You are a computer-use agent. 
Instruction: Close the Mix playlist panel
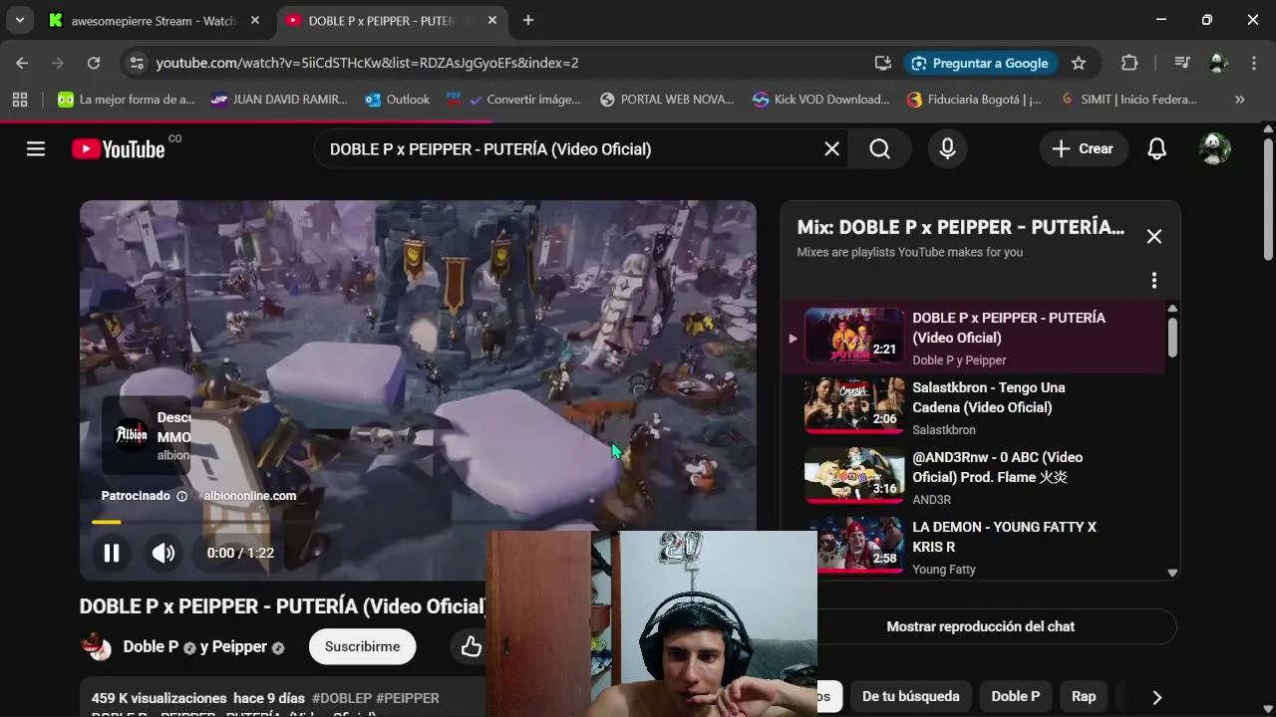(1153, 236)
